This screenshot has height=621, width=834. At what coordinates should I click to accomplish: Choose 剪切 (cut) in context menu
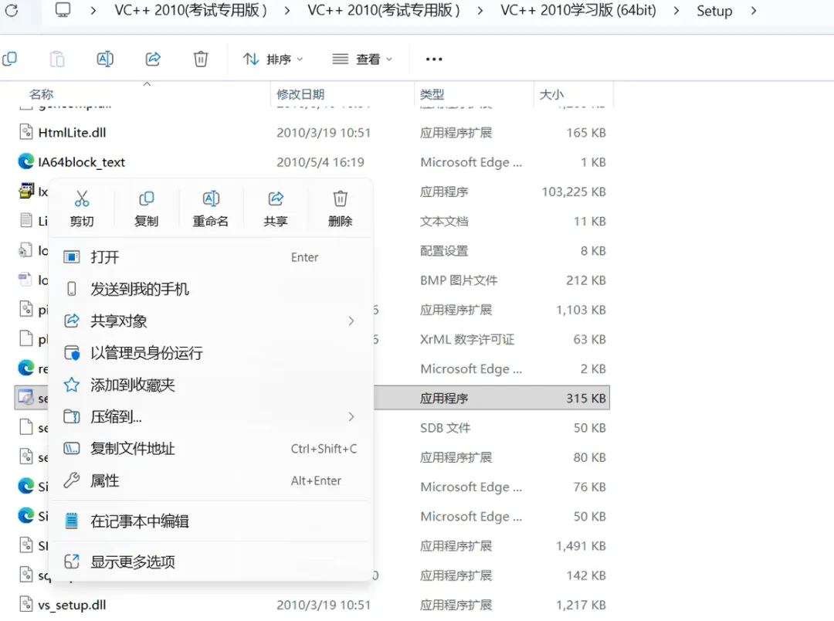pyautogui.click(x=82, y=209)
